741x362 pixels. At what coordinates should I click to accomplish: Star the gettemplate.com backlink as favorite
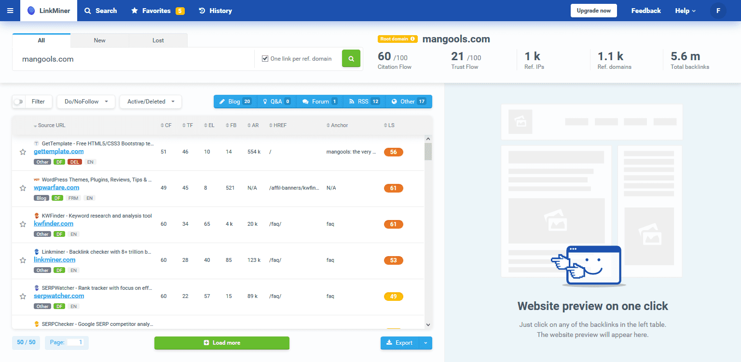[x=23, y=152]
